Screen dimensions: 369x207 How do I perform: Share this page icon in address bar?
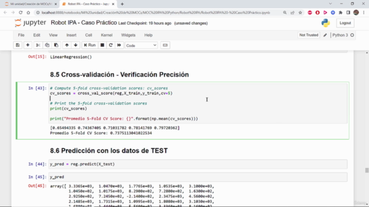click(x=292, y=13)
